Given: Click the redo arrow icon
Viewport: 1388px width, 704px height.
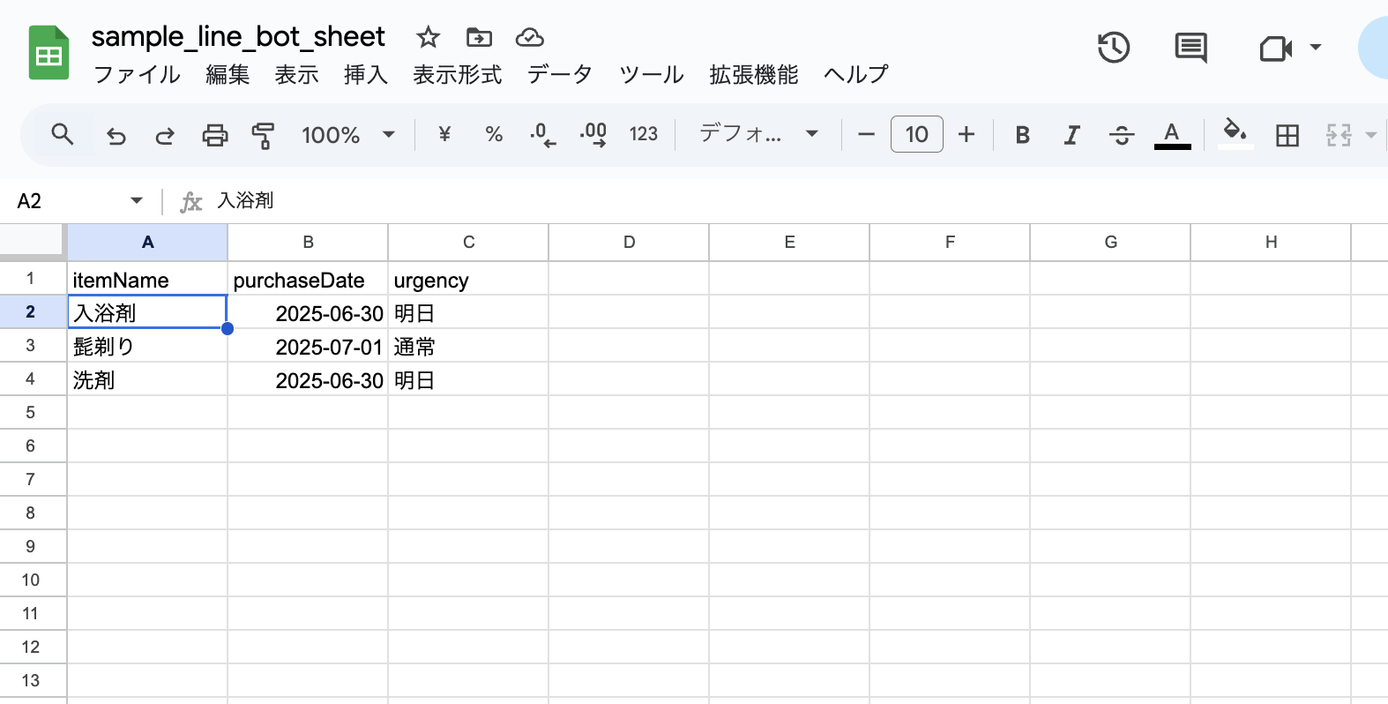Looking at the screenshot, I should tap(165, 135).
